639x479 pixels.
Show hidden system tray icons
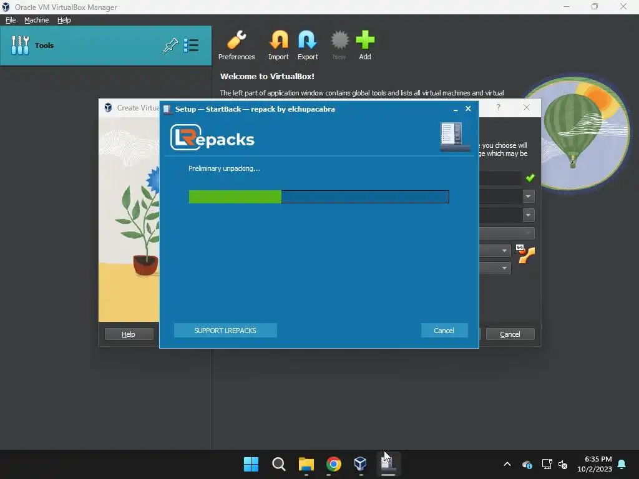(x=507, y=464)
